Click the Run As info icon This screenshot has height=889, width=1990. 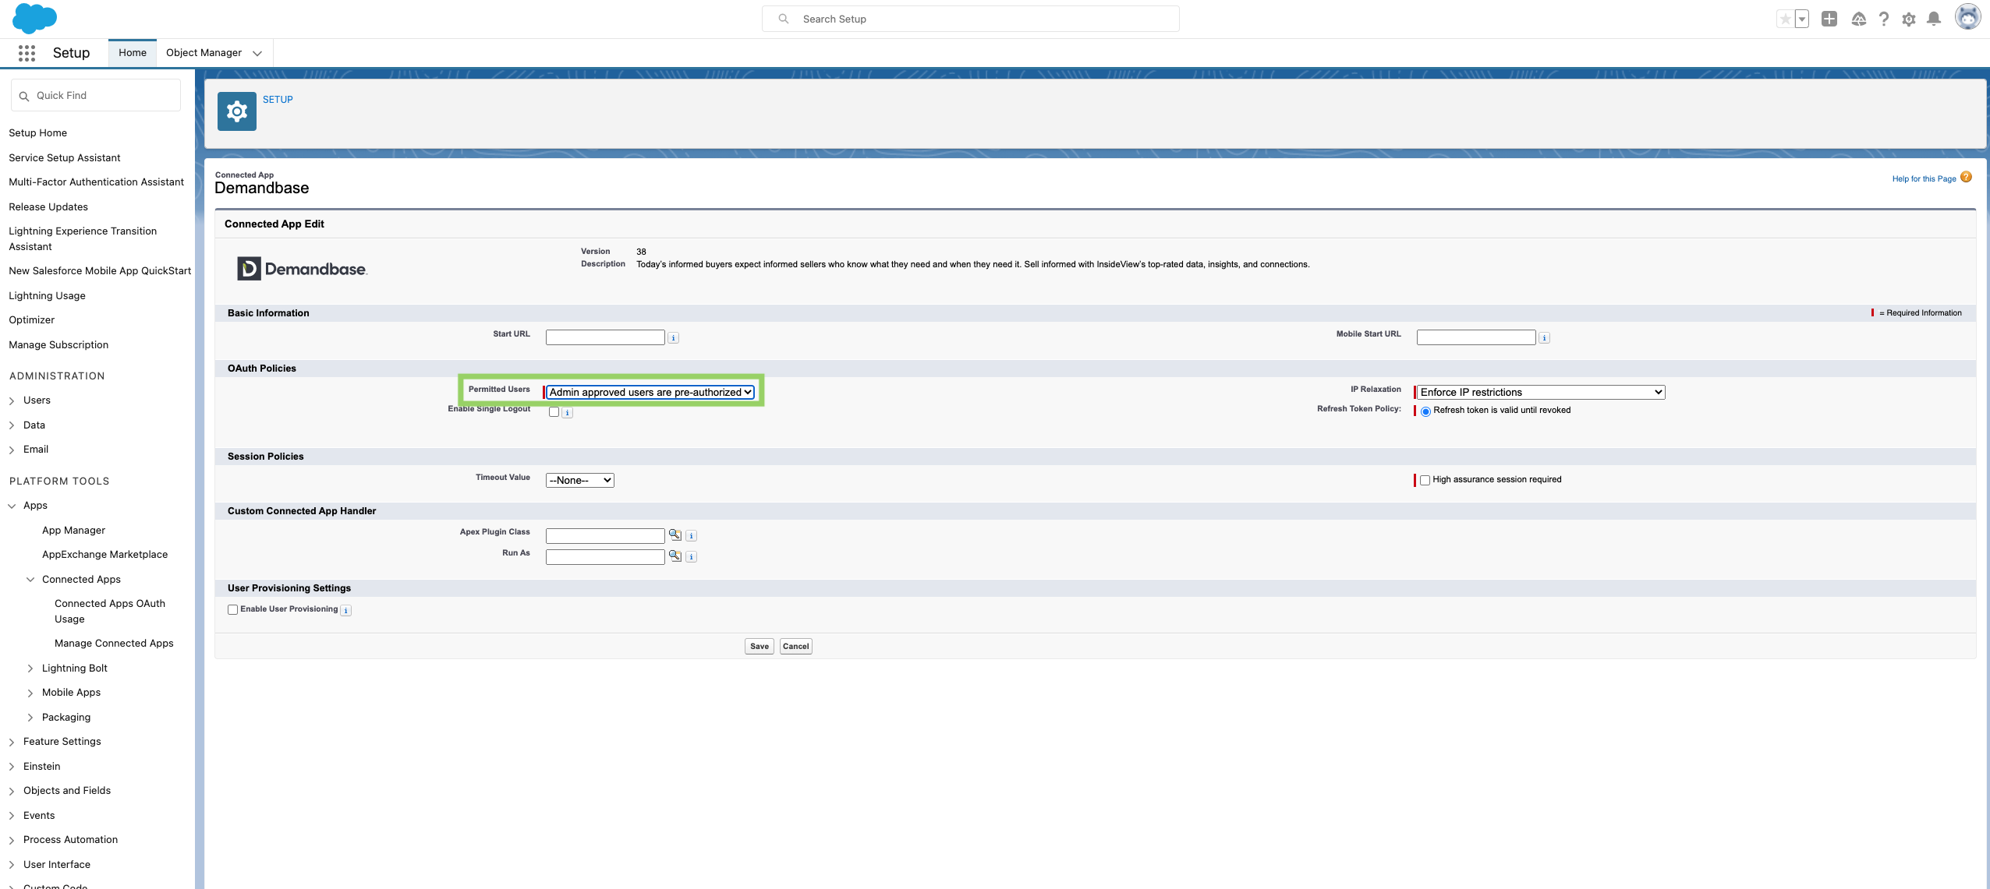pos(692,557)
